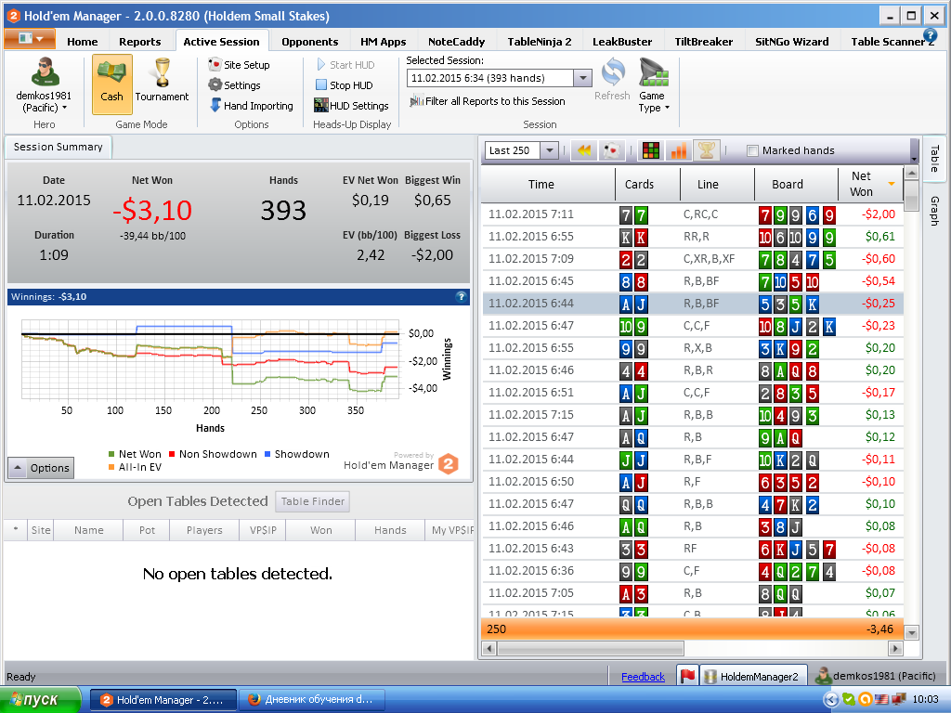Click the trophy icon in hands toolbar
Image resolution: width=951 pixels, height=713 pixels.
[x=707, y=150]
